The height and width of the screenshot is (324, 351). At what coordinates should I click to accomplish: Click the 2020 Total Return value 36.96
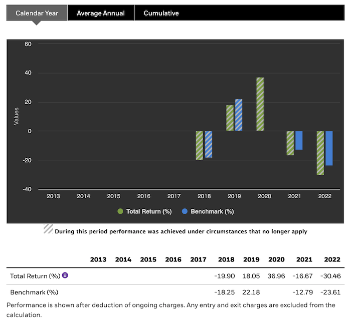click(276, 276)
